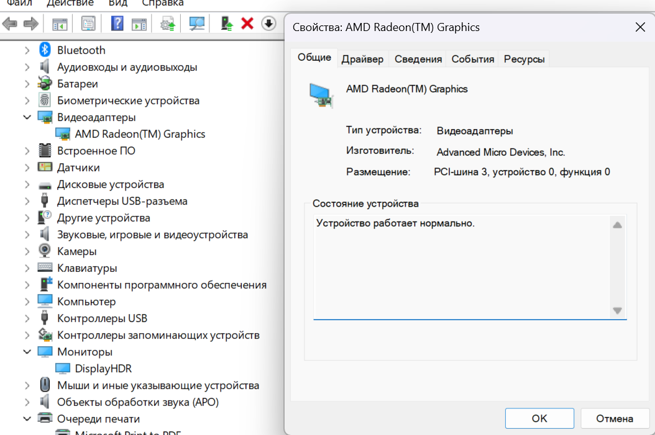This screenshot has width=655, height=435.
Task: Select AMD Radeon(TM) Graphics in the device tree
Action: coord(140,134)
